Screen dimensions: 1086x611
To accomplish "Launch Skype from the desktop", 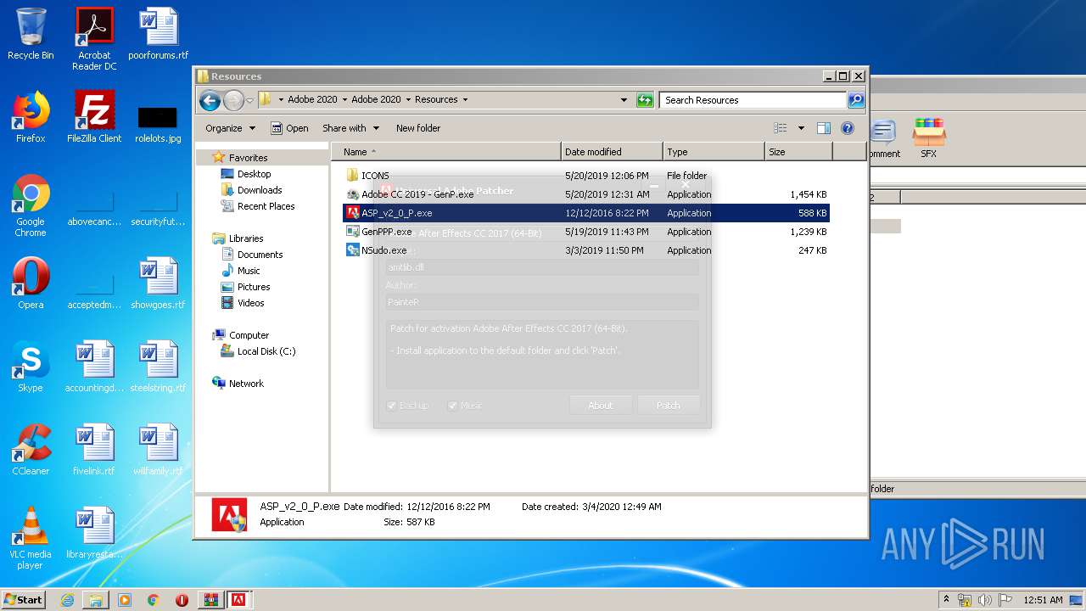I will tap(31, 367).
